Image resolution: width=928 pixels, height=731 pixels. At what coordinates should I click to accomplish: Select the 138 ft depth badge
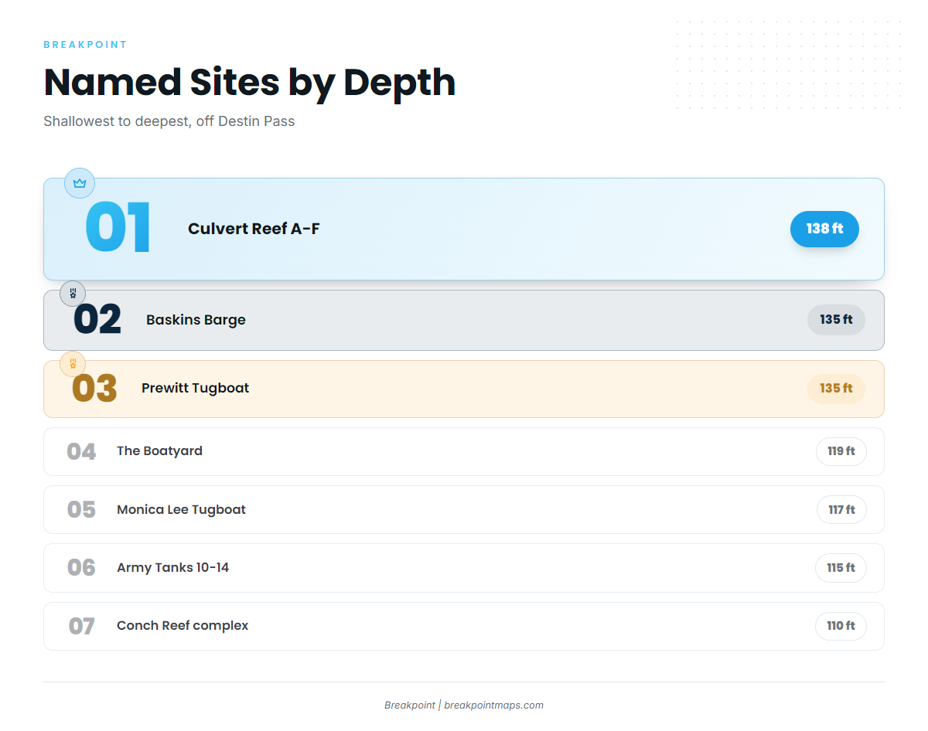pyautogui.click(x=824, y=229)
